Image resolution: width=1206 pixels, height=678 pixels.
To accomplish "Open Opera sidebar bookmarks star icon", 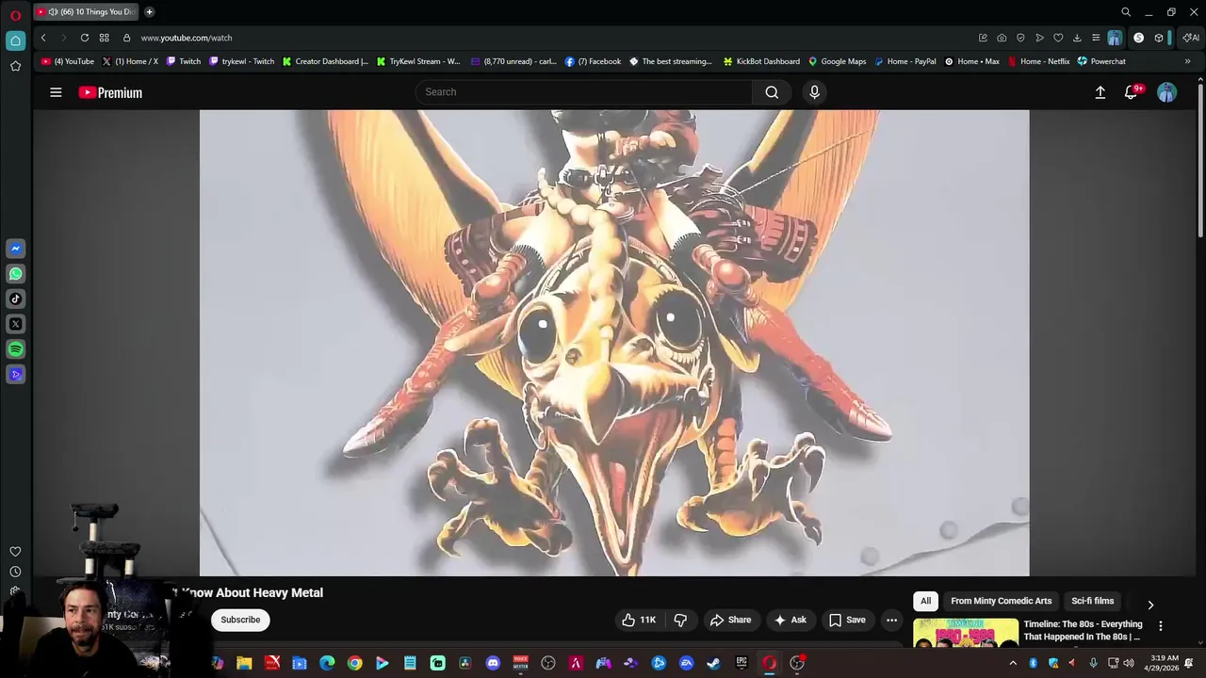I will pos(15,66).
